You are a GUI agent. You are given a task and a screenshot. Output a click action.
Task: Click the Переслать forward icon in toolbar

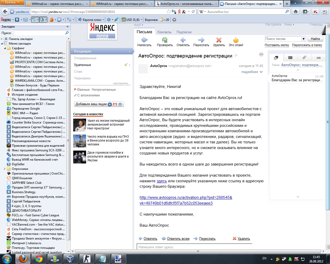[201, 40]
